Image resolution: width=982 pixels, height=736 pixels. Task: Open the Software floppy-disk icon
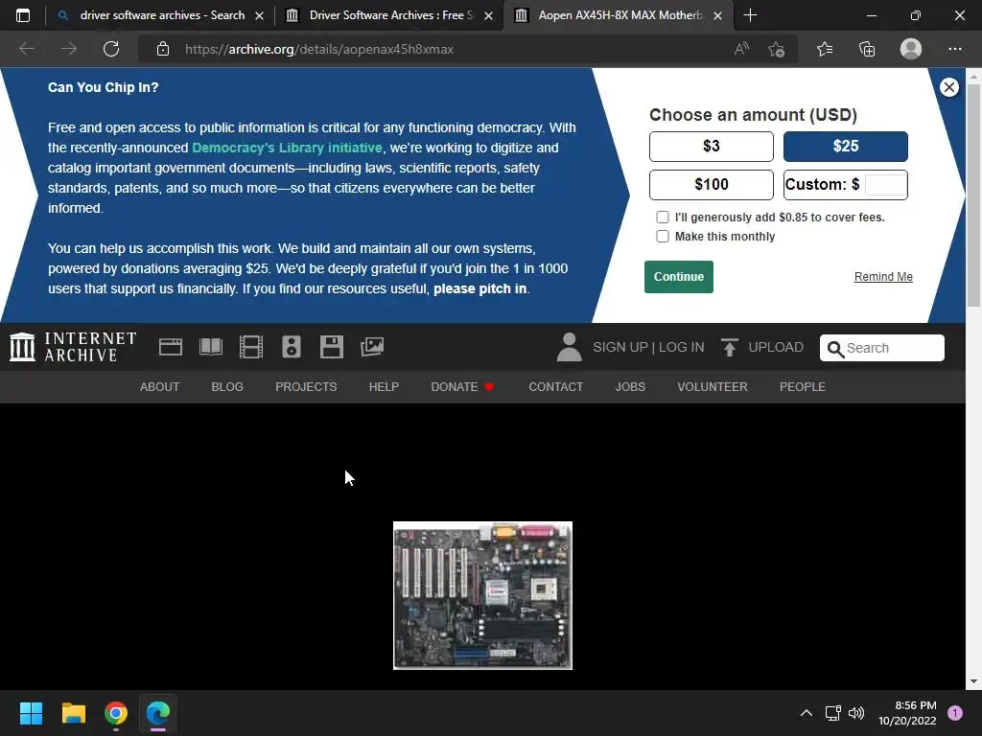point(331,347)
